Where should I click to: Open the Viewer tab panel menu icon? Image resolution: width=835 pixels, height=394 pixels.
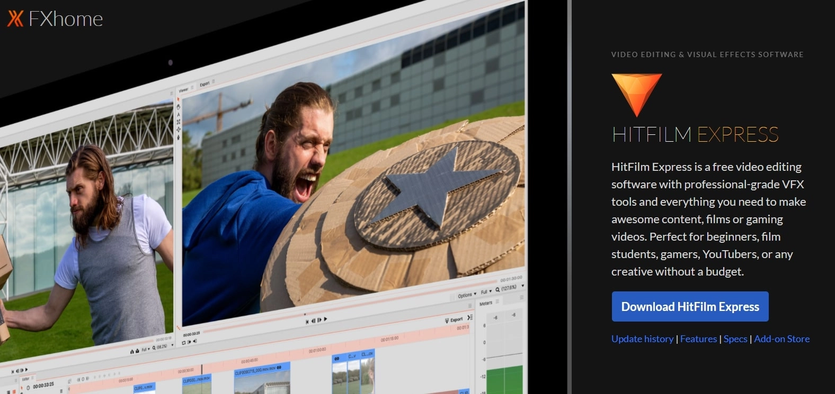pyautogui.click(x=192, y=88)
